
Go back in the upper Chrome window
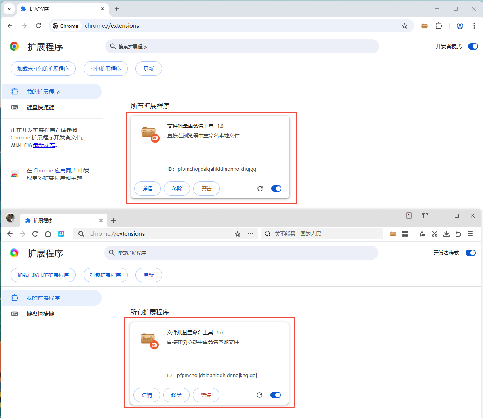pyautogui.click(x=10, y=26)
